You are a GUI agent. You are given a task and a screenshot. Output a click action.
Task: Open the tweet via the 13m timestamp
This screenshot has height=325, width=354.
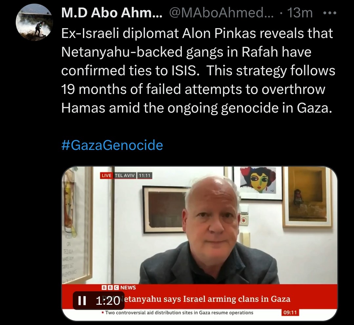[300, 13]
